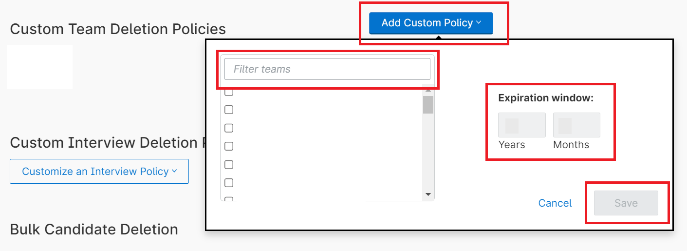Expand Customize an Interview Policy menu
Screen dimensions: 687x251
coord(99,171)
